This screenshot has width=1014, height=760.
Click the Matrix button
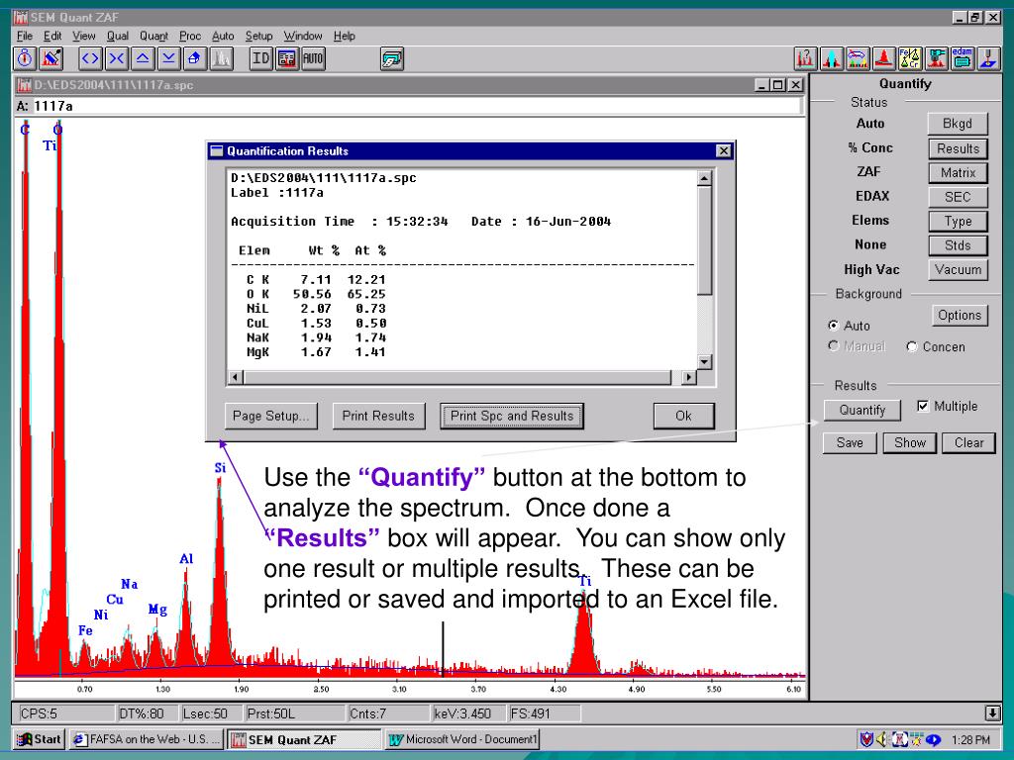click(x=958, y=172)
